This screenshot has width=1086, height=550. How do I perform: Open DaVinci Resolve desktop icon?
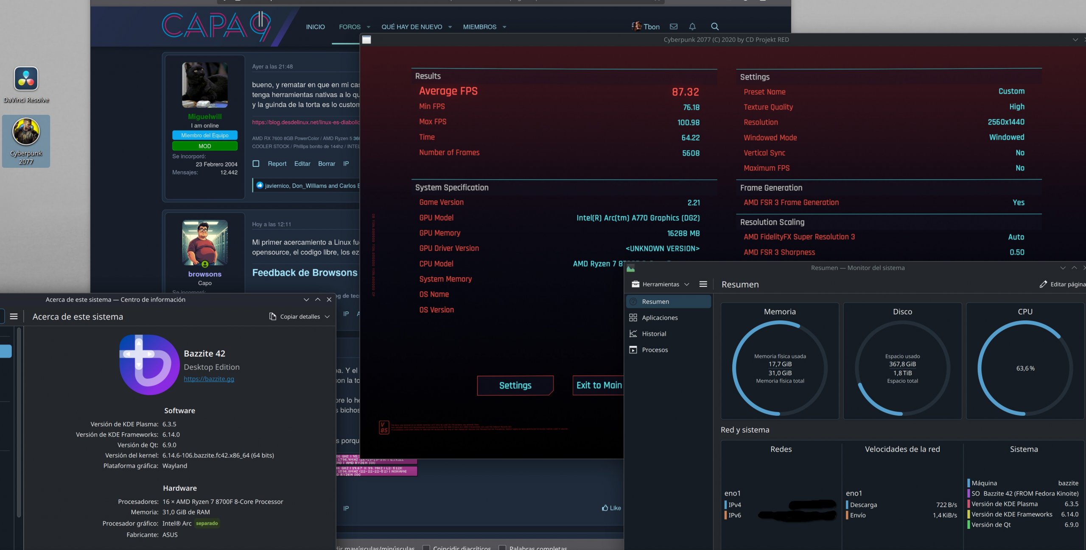point(26,79)
